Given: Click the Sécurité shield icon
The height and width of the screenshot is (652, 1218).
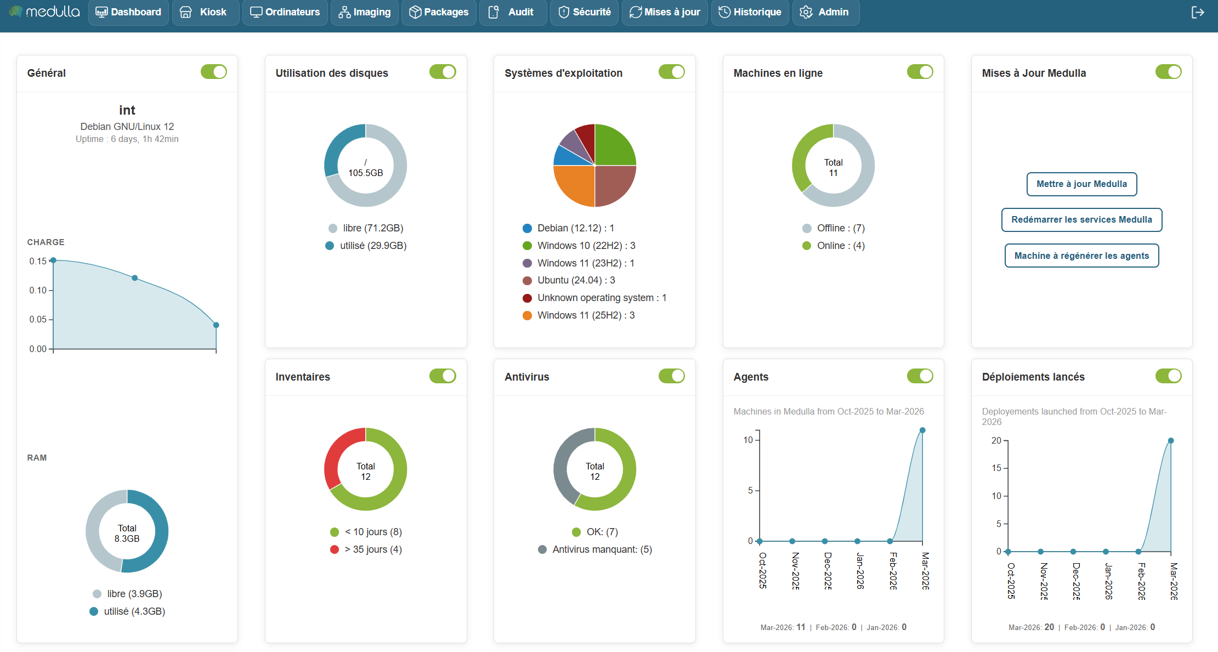Looking at the screenshot, I should point(563,12).
